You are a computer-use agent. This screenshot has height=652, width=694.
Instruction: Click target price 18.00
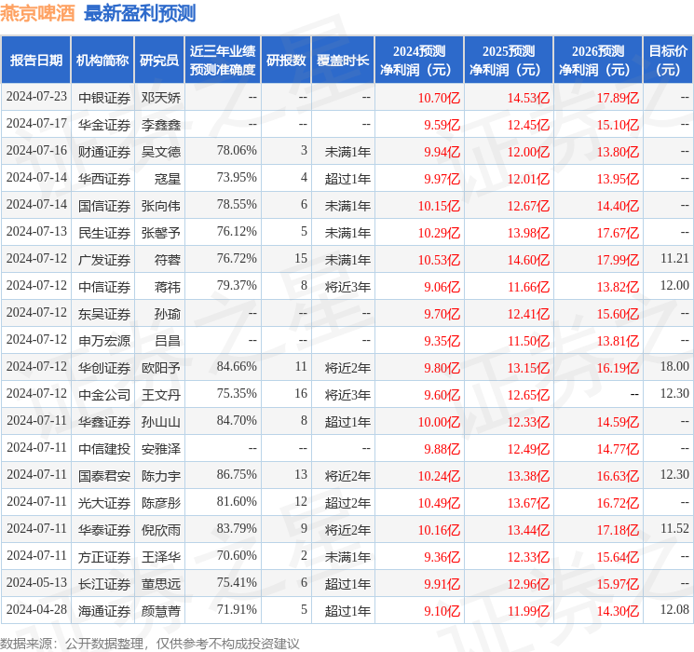(674, 366)
